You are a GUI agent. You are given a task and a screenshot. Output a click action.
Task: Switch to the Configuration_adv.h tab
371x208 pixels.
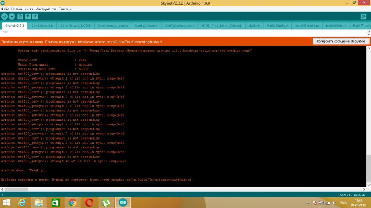click(180, 26)
